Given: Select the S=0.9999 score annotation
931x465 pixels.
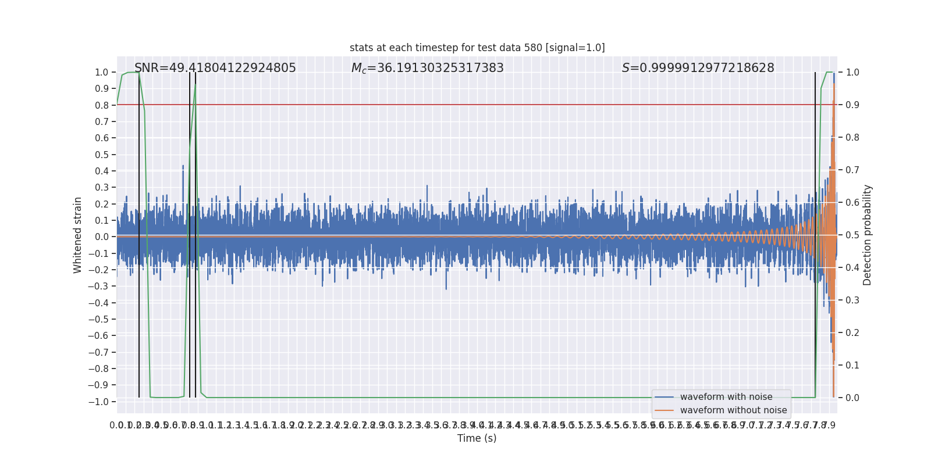Looking at the screenshot, I should tap(698, 68).
